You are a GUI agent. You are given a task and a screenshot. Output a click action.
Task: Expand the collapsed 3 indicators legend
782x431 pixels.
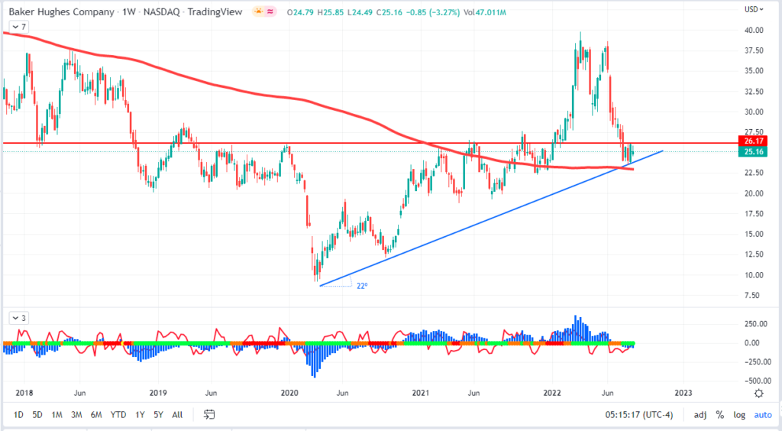[x=19, y=318]
